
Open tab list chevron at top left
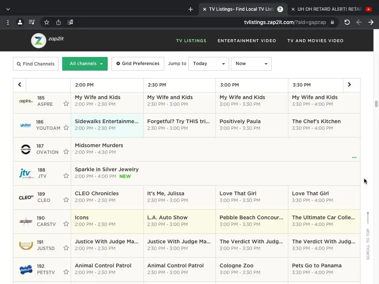click(x=8, y=9)
